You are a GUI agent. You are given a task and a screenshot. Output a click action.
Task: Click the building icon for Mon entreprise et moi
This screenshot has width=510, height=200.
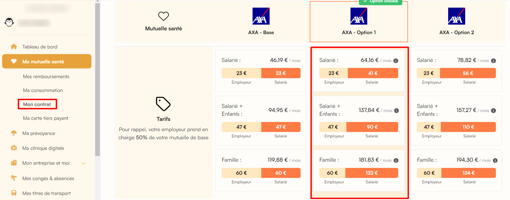pyautogui.click(x=14, y=163)
